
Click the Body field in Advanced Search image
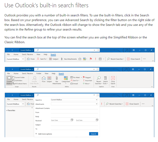click(x=74, y=116)
